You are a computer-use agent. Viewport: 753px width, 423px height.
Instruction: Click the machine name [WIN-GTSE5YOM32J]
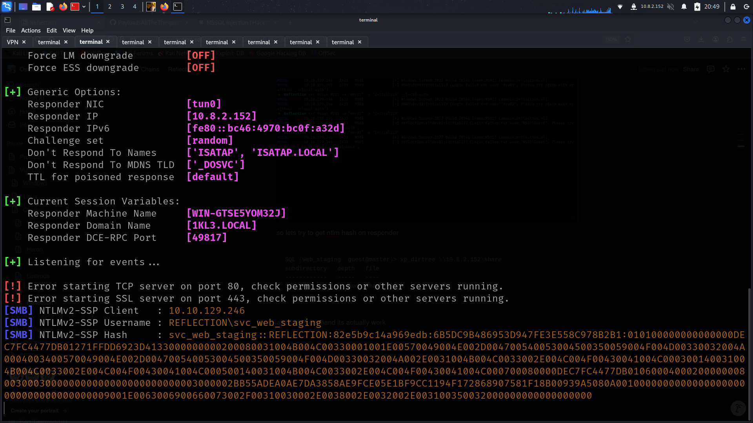[x=236, y=213]
